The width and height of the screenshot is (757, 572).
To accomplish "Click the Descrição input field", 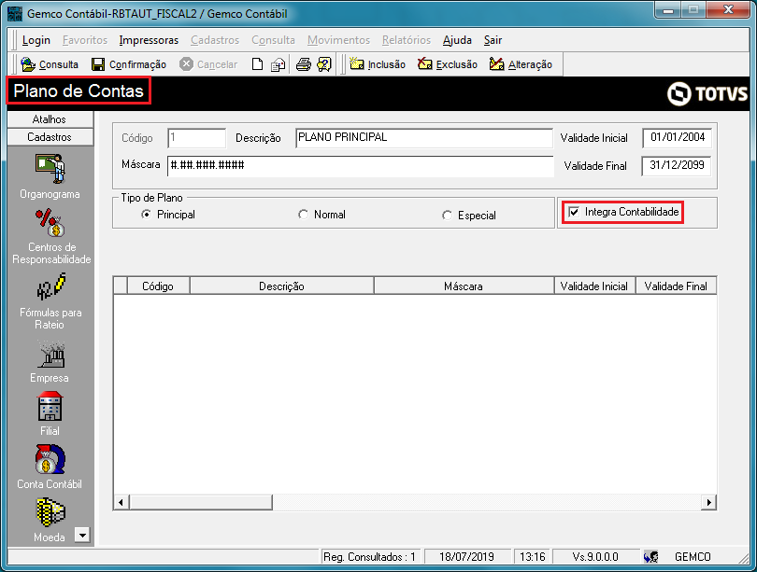I will [424, 138].
